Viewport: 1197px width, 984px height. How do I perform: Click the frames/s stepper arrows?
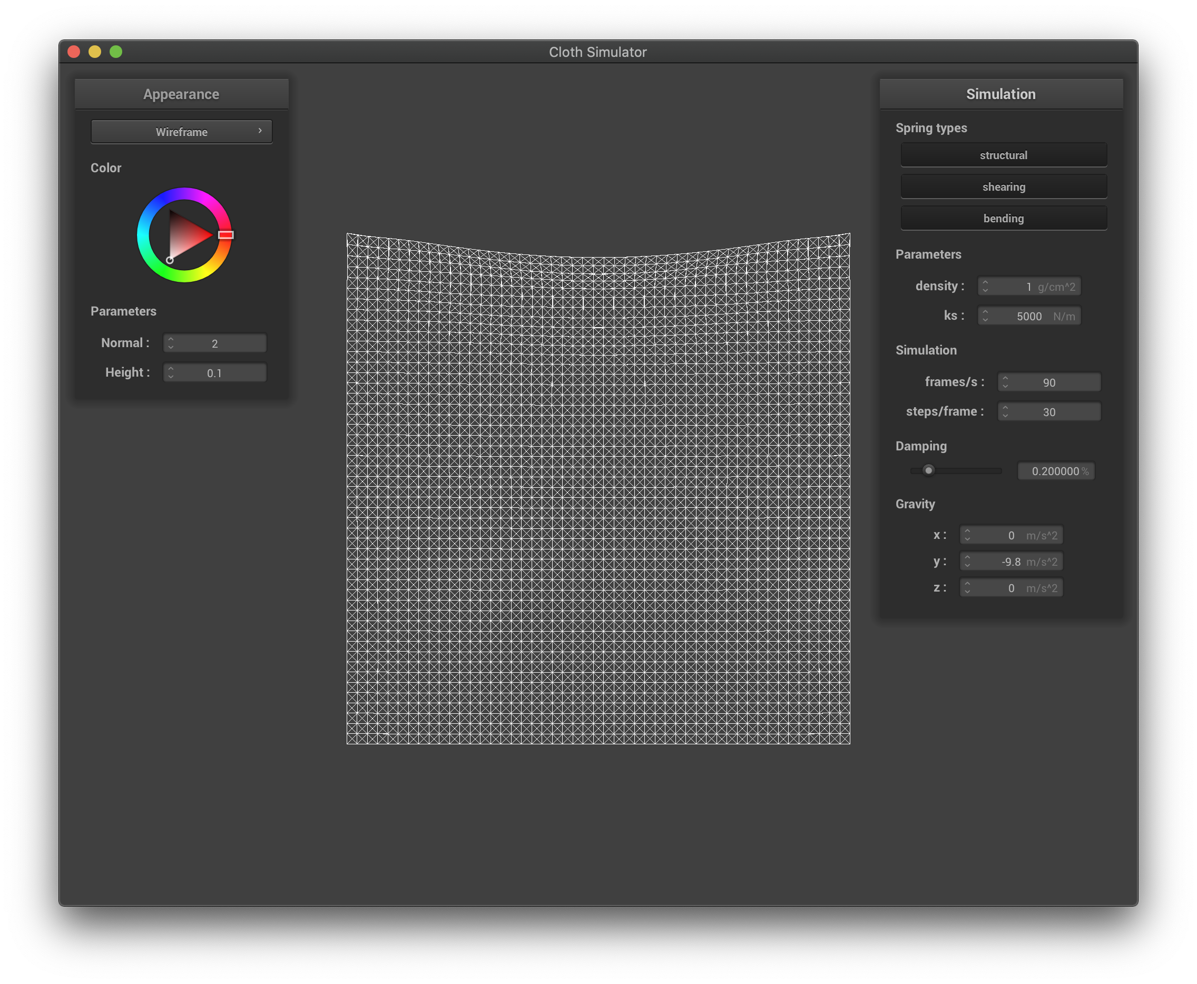tap(1005, 382)
